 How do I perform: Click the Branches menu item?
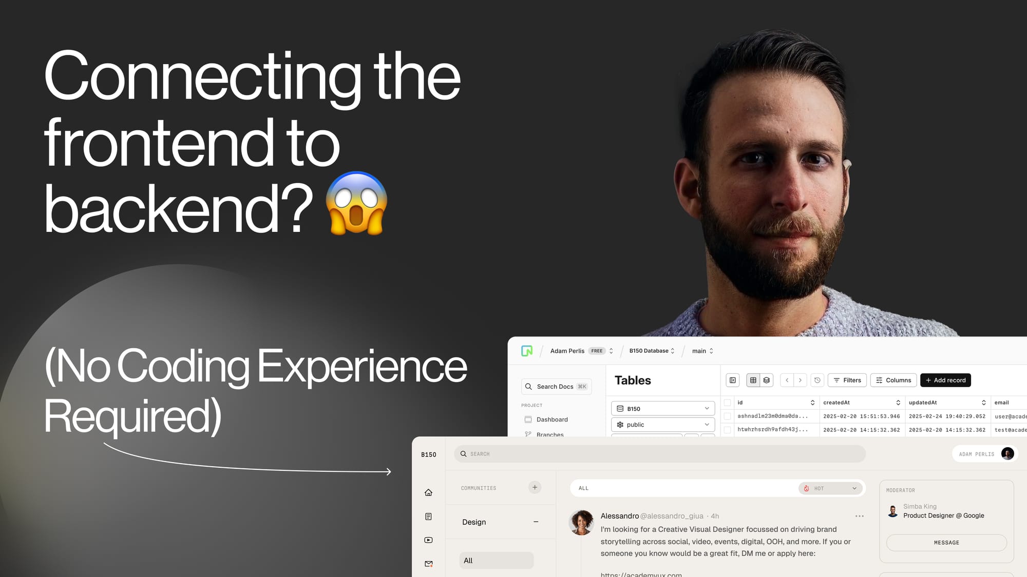(549, 434)
